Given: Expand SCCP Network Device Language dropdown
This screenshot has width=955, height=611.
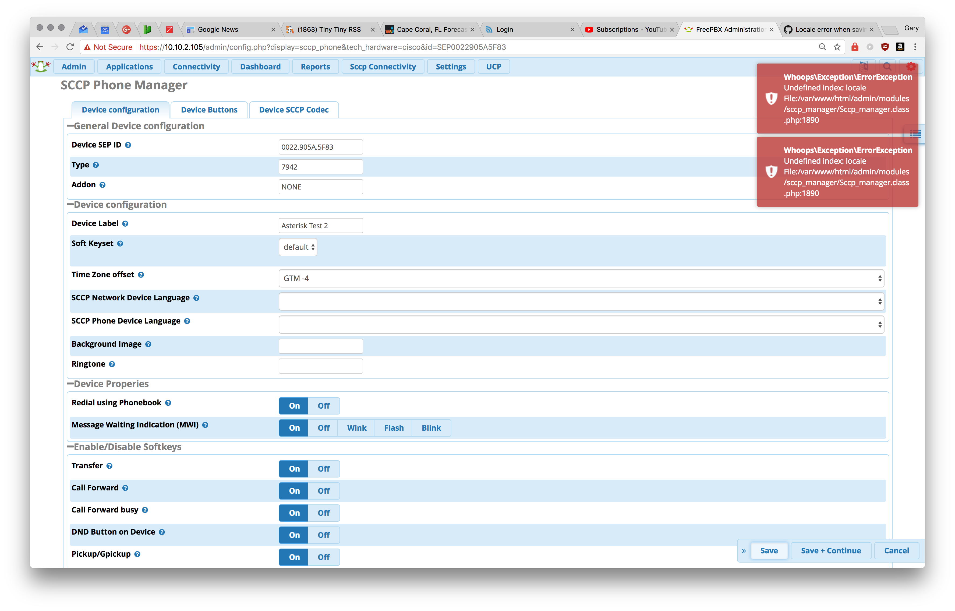Looking at the screenshot, I should pyautogui.click(x=581, y=302).
